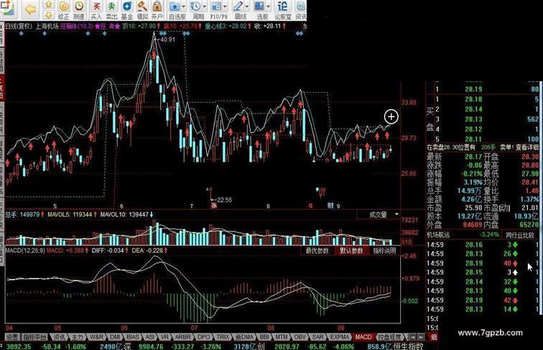Open the 查看详细 link
Image resolution: width=543 pixels, height=350 pixels.
tap(527, 147)
